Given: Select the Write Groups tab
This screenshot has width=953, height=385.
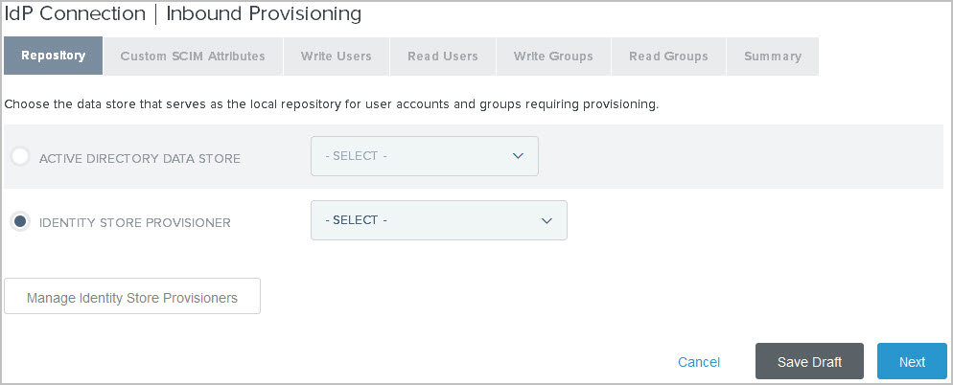Looking at the screenshot, I should 553,57.
